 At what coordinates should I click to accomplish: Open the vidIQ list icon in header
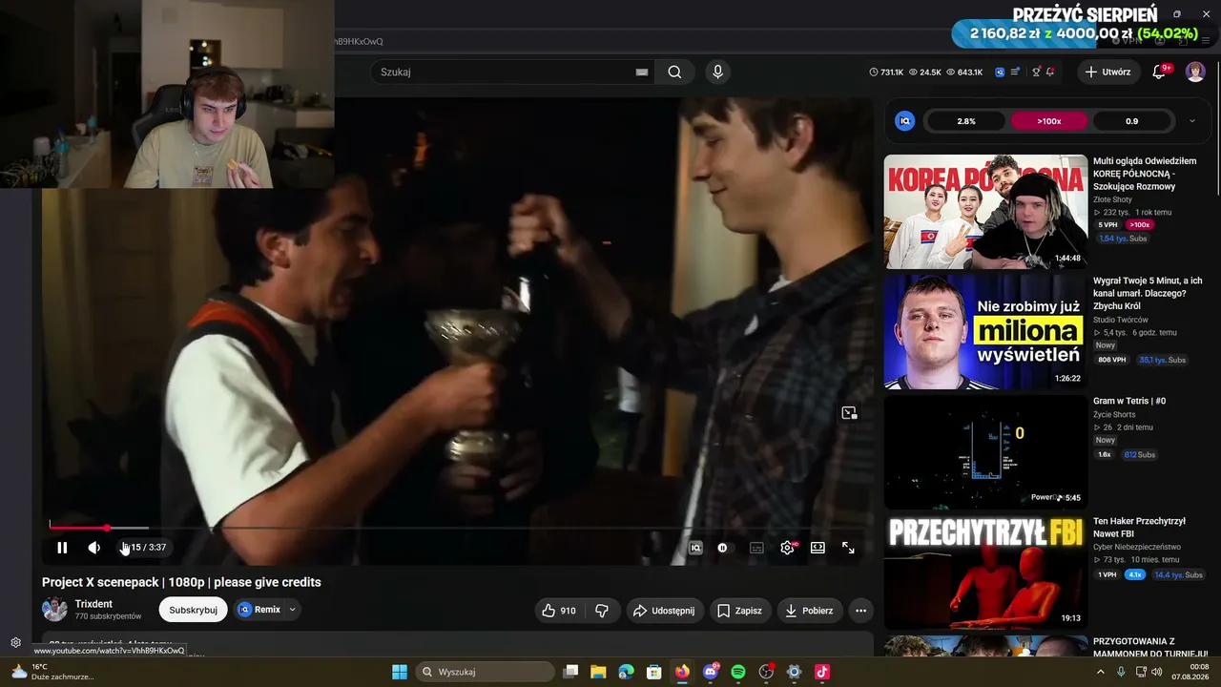[x=1016, y=72]
